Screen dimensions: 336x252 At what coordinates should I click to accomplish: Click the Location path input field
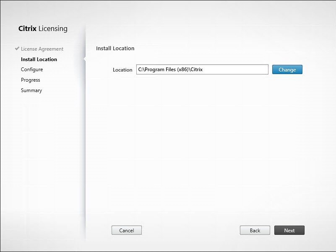click(202, 69)
